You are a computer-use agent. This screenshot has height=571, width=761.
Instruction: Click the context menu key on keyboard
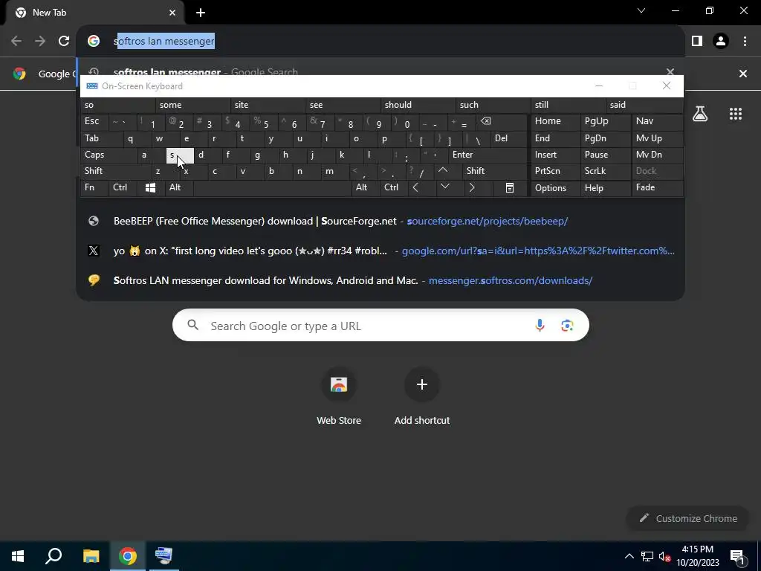tap(510, 188)
